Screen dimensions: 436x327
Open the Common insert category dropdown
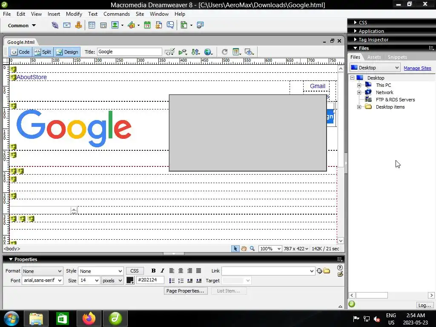22,26
